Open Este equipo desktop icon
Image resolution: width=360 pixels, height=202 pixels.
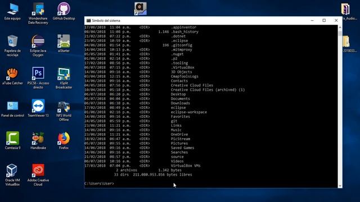tap(12, 11)
